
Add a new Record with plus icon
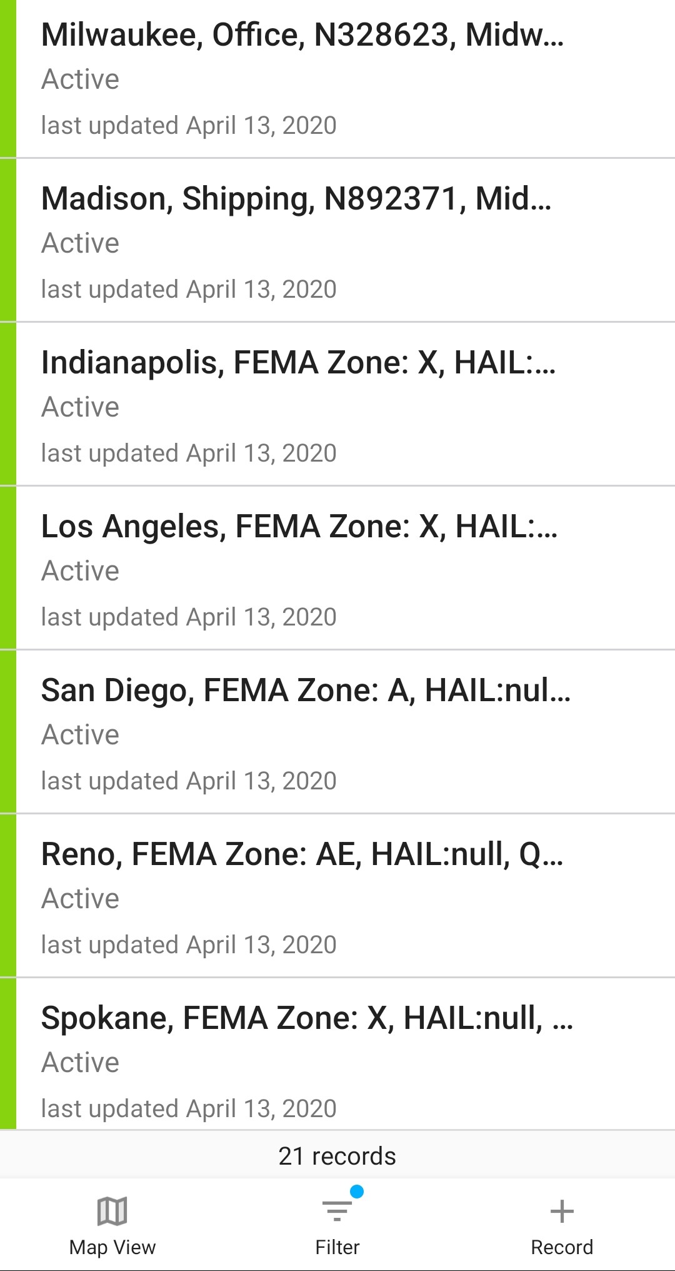point(562,1211)
